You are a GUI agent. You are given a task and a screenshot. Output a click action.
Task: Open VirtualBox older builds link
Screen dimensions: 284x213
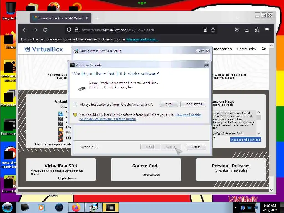(231, 171)
